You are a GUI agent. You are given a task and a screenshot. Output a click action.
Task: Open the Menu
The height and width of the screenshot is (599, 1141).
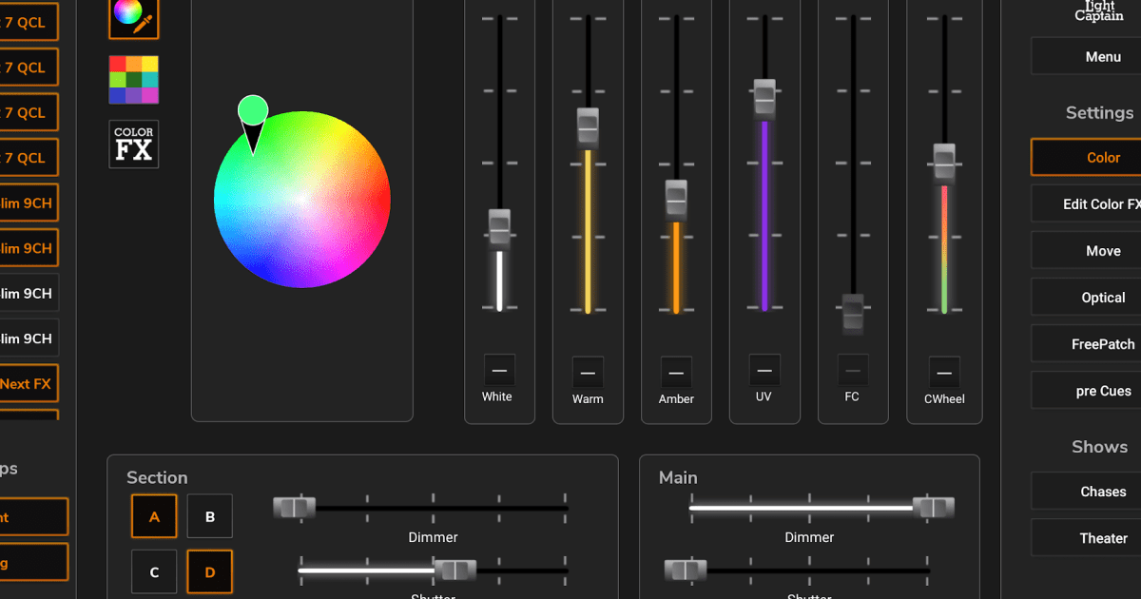click(x=1102, y=56)
